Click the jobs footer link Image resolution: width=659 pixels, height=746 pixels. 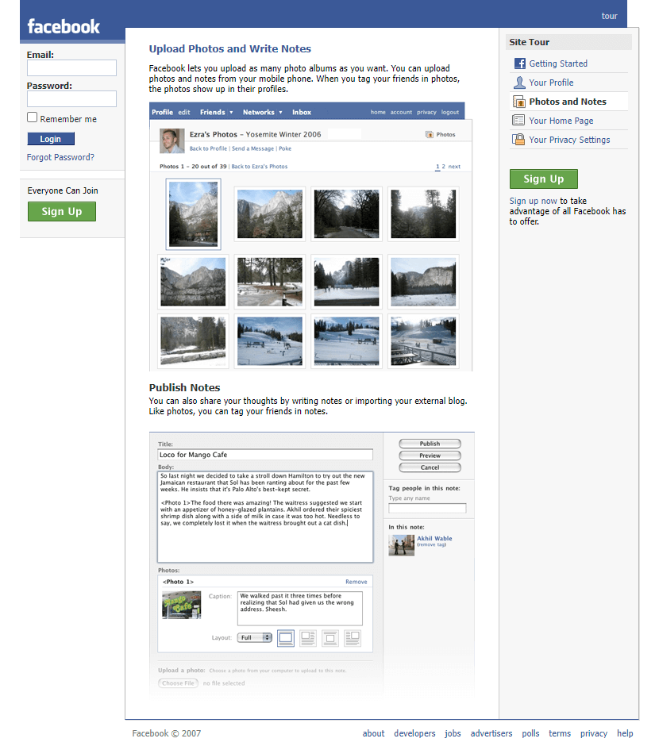pos(453,733)
